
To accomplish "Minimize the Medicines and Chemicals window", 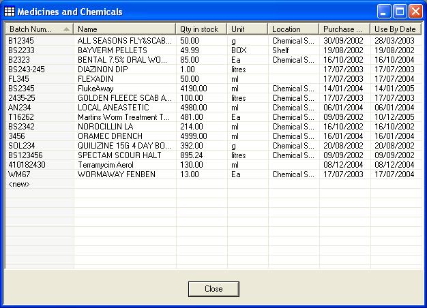I will coord(384,12).
